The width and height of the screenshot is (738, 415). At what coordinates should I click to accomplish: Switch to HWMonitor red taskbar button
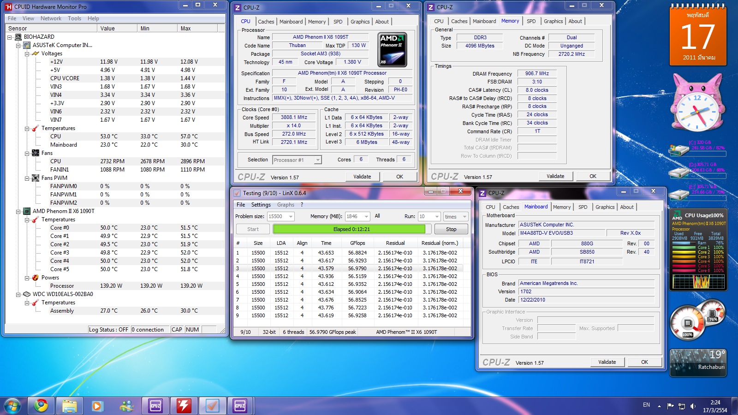(x=184, y=406)
